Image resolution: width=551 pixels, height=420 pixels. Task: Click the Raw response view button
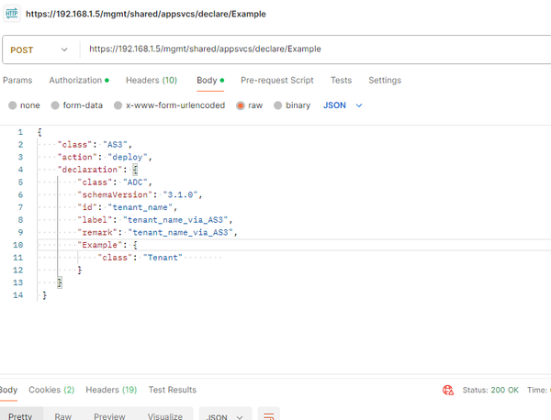click(x=62, y=415)
